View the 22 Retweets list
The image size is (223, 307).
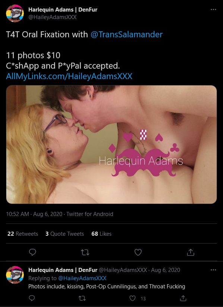click(x=23, y=234)
